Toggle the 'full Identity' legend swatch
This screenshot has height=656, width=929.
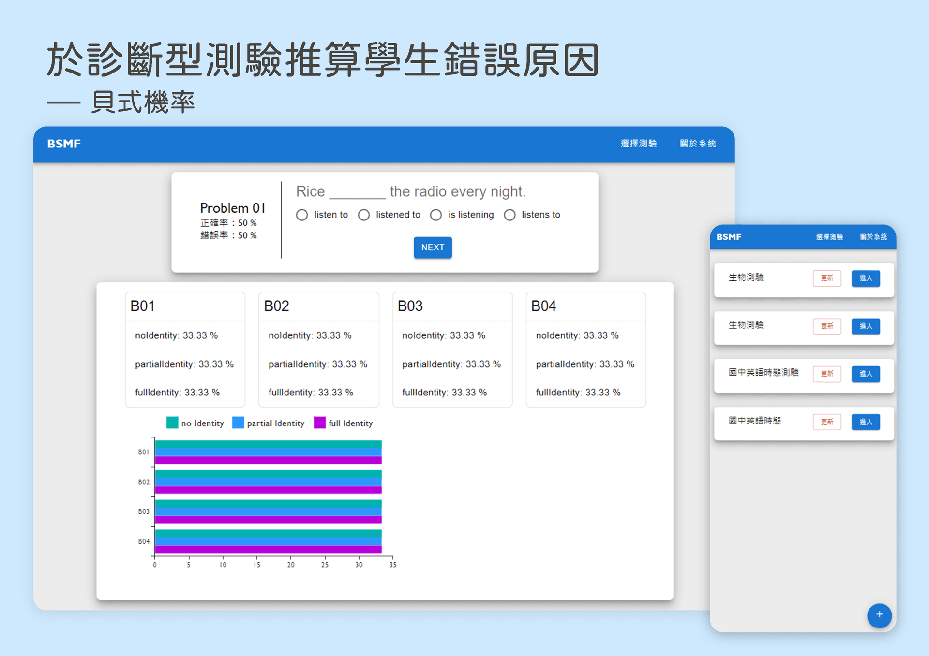point(320,423)
